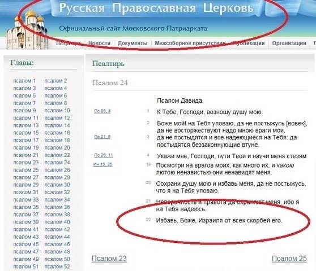Screen dimensions: 316x271
Task: Open псалом 7 in chapter list
Action: point(24,103)
